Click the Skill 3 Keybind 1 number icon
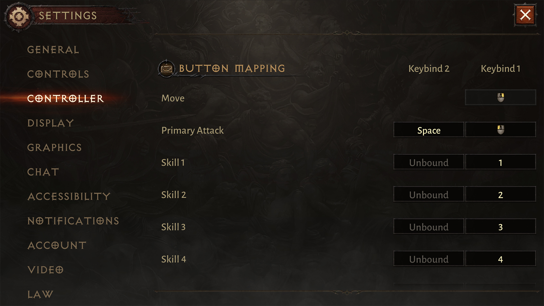The image size is (544, 306). (x=501, y=227)
